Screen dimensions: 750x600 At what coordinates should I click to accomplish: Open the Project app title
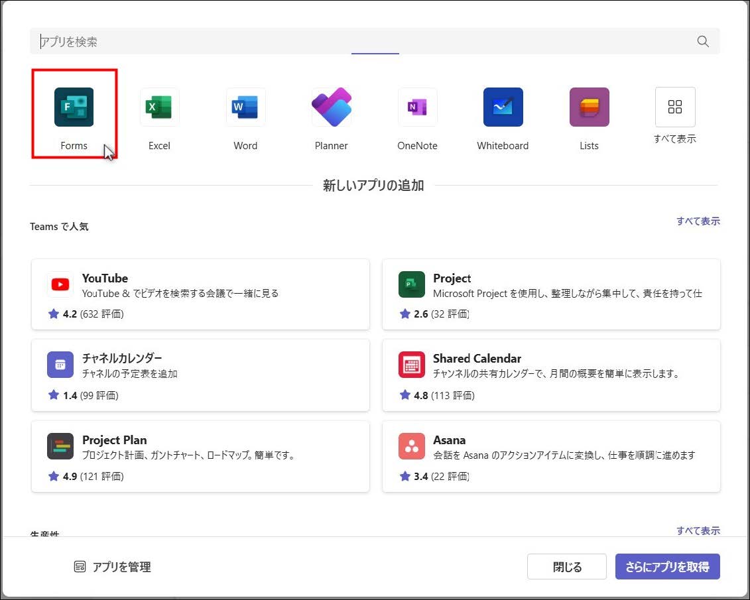[452, 278]
